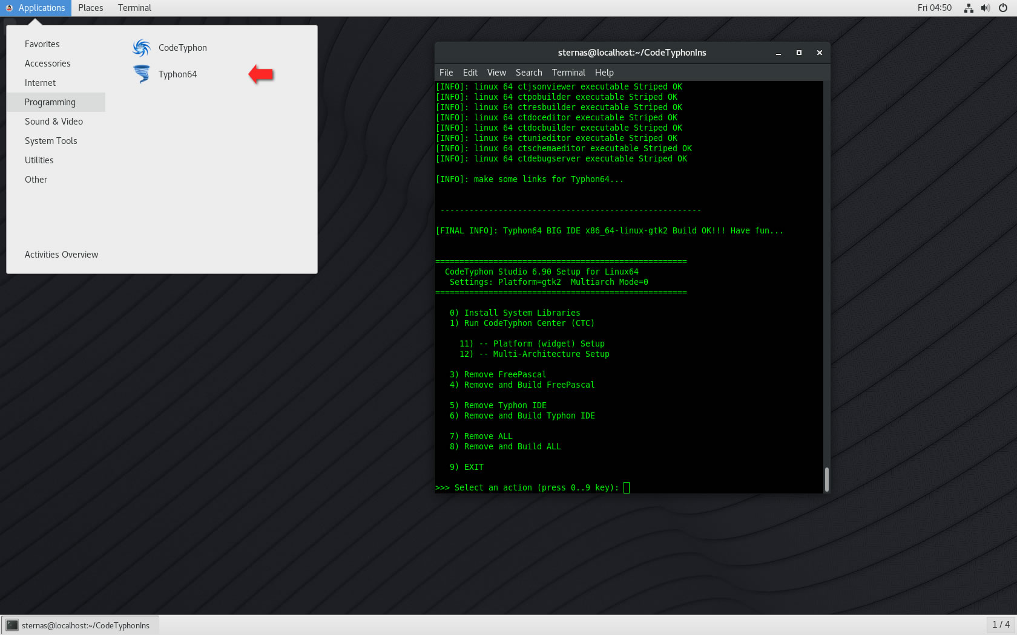Click the "ctjsonviewer executable Striped OK" line
1017x635 pixels.
(559, 86)
